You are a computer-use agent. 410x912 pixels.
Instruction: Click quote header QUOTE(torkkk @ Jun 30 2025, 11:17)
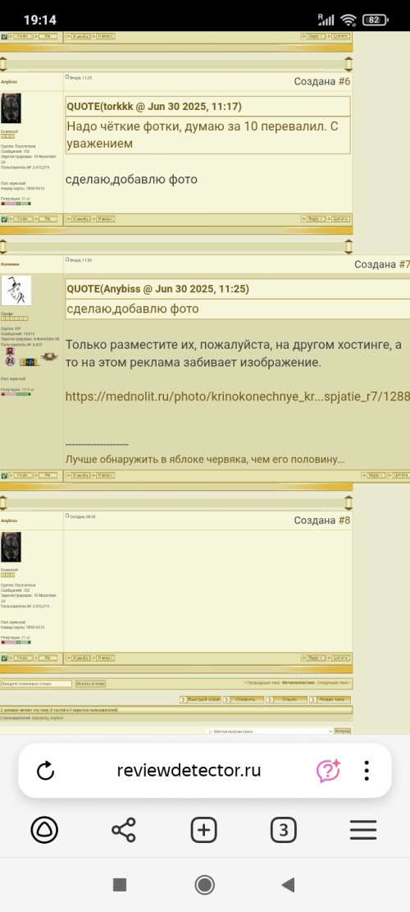click(x=154, y=107)
